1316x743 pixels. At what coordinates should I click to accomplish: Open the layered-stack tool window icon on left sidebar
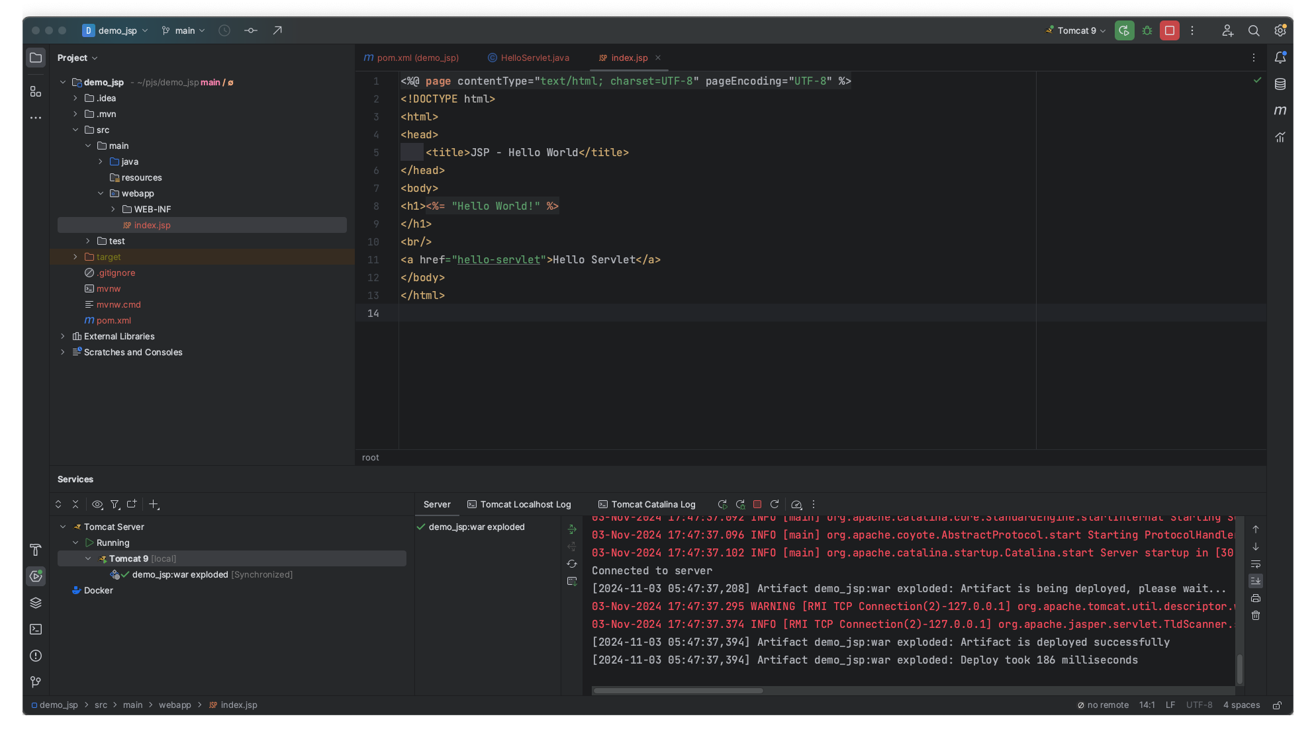coord(36,603)
